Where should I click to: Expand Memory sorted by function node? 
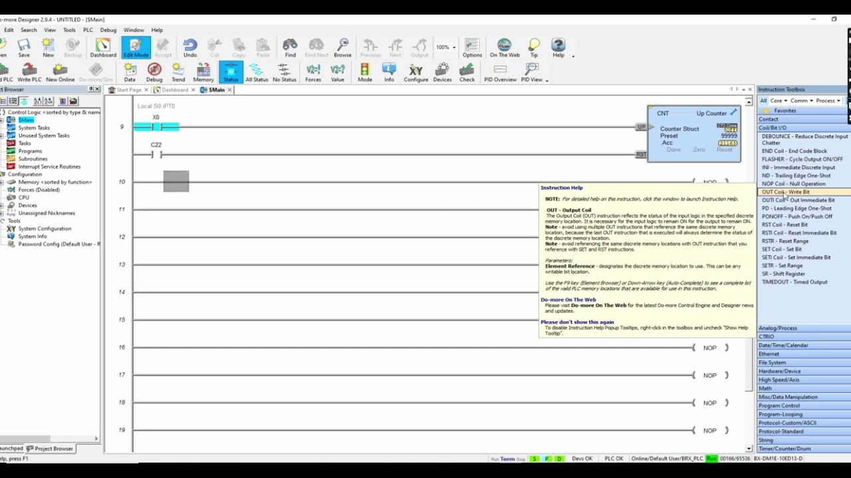(x=3, y=182)
